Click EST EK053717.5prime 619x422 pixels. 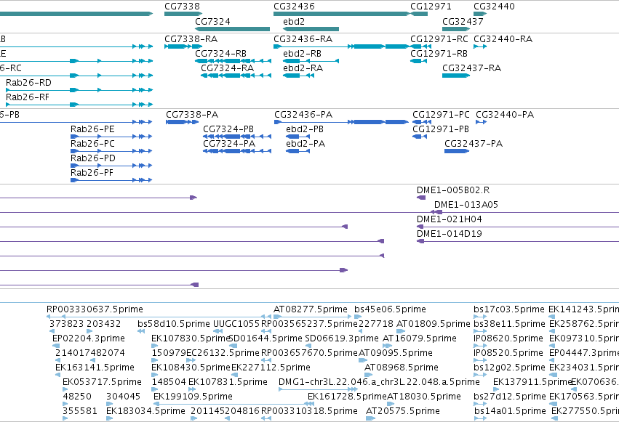pyautogui.click(x=102, y=382)
